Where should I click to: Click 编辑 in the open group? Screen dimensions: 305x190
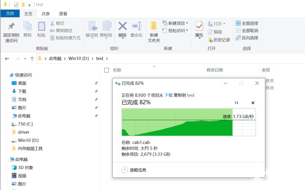[x=215, y=32]
